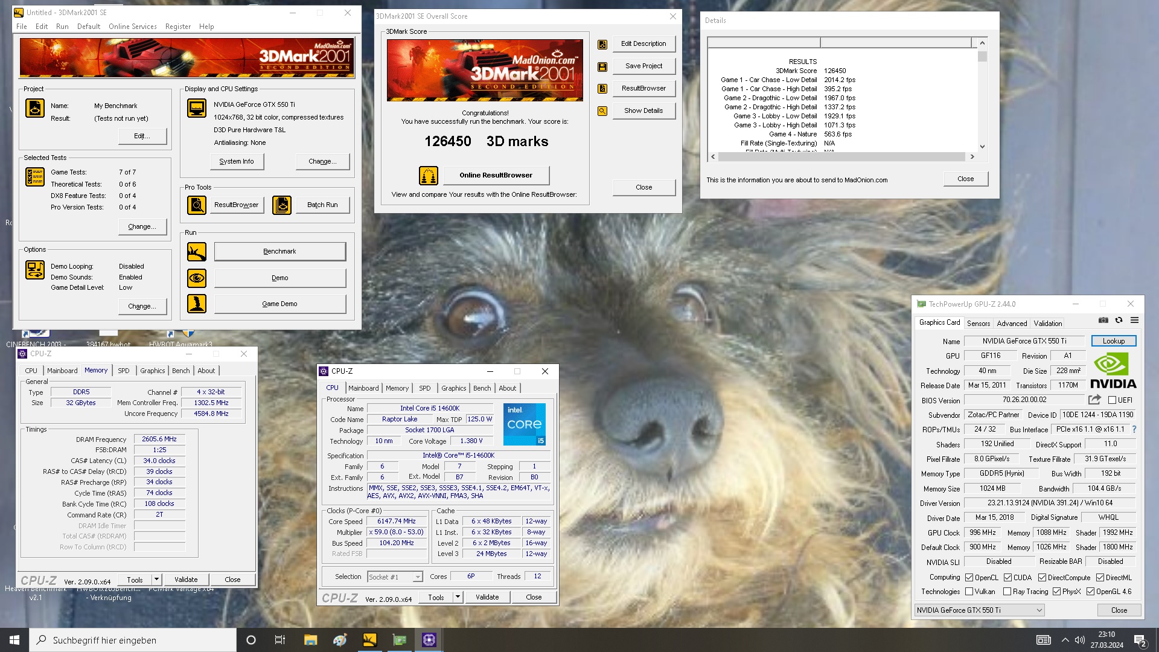Open the Socket #1 selection dropdown
This screenshot has width=1159, height=652.
pos(395,577)
